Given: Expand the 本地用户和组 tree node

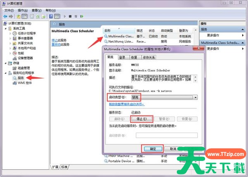Looking at the screenshot, I should point(10,48).
